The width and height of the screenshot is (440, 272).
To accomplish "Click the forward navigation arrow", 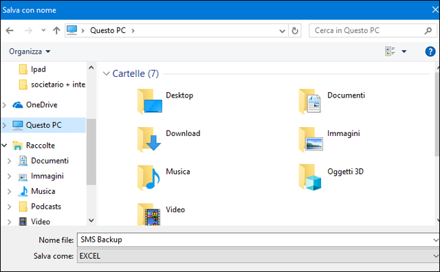I will pos(28,30).
